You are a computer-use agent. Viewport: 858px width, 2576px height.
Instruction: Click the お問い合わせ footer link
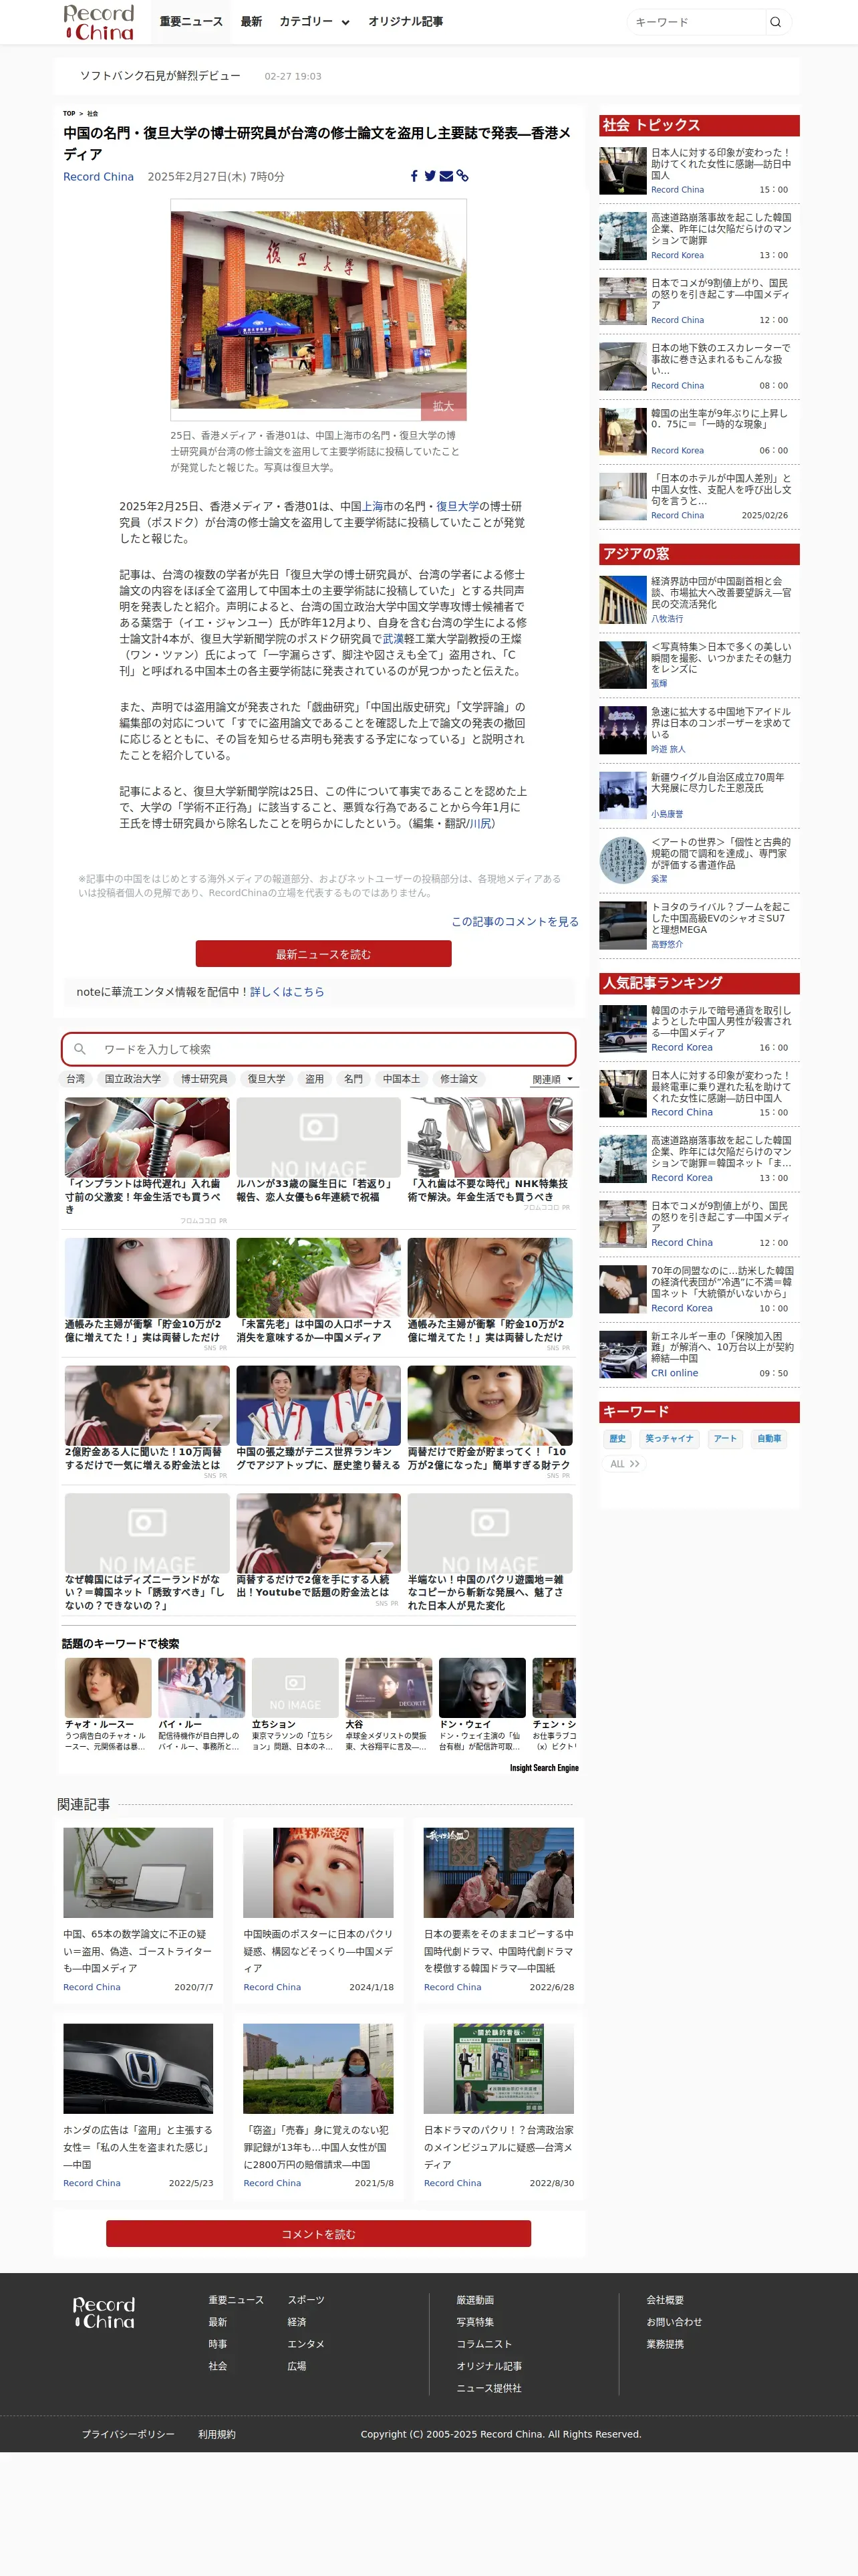(674, 2322)
